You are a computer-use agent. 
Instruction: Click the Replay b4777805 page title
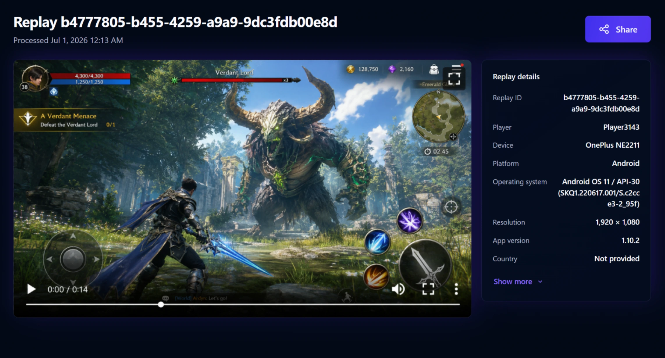click(x=175, y=22)
